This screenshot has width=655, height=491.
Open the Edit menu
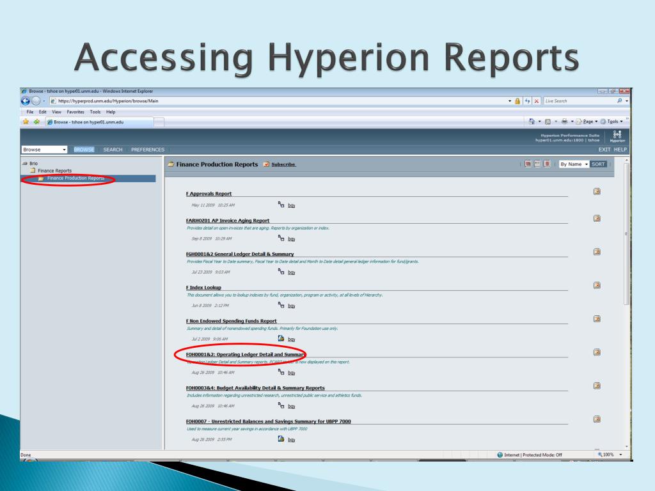pyautogui.click(x=43, y=112)
